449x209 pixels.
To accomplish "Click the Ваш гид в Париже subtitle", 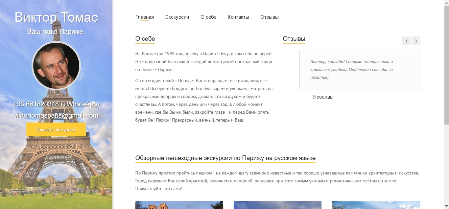I will tap(56, 32).
